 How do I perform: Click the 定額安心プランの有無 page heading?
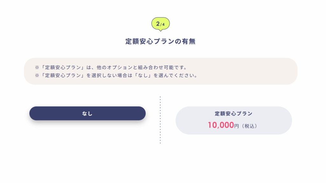click(x=160, y=41)
